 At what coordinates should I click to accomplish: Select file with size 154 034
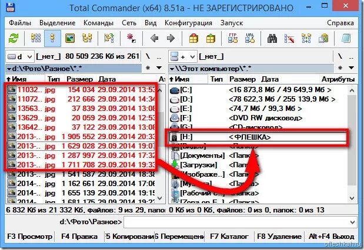(x=81, y=90)
